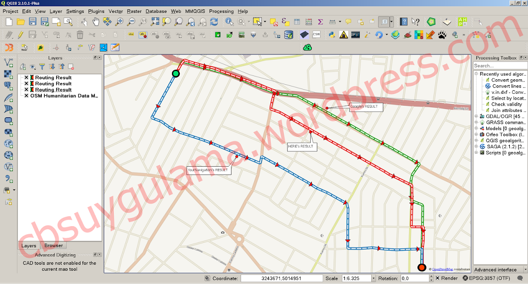528x284 pixels.
Task: Click the OpenStreetMap contributors link
Action: click(x=443, y=269)
